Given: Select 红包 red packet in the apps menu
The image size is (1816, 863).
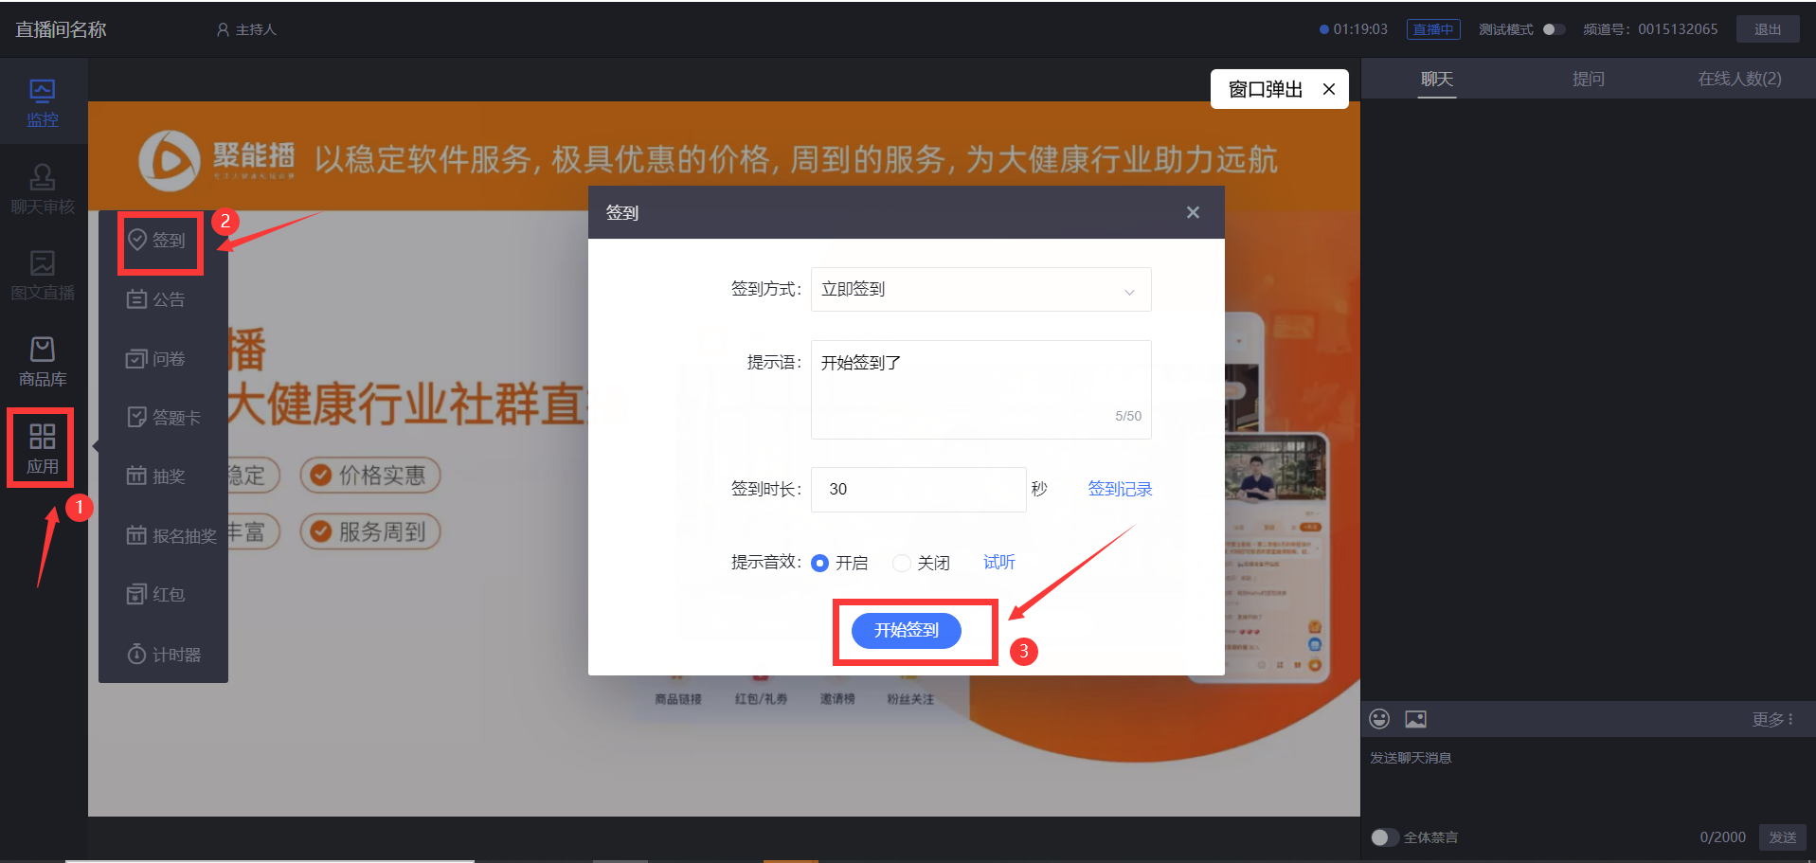Looking at the screenshot, I should click(157, 595).
